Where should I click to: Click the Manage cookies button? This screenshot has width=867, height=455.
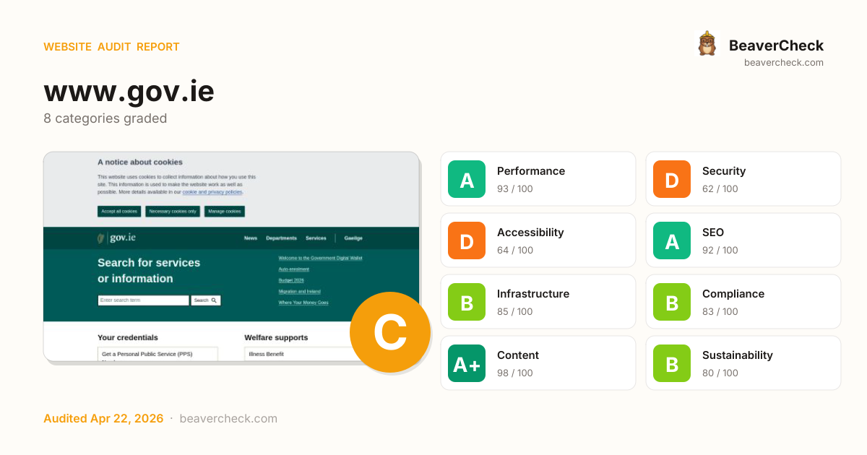[224, 212]
